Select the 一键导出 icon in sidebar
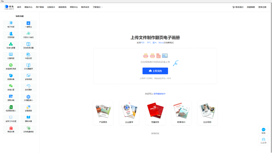272x153 pixels. coord(29,23)
